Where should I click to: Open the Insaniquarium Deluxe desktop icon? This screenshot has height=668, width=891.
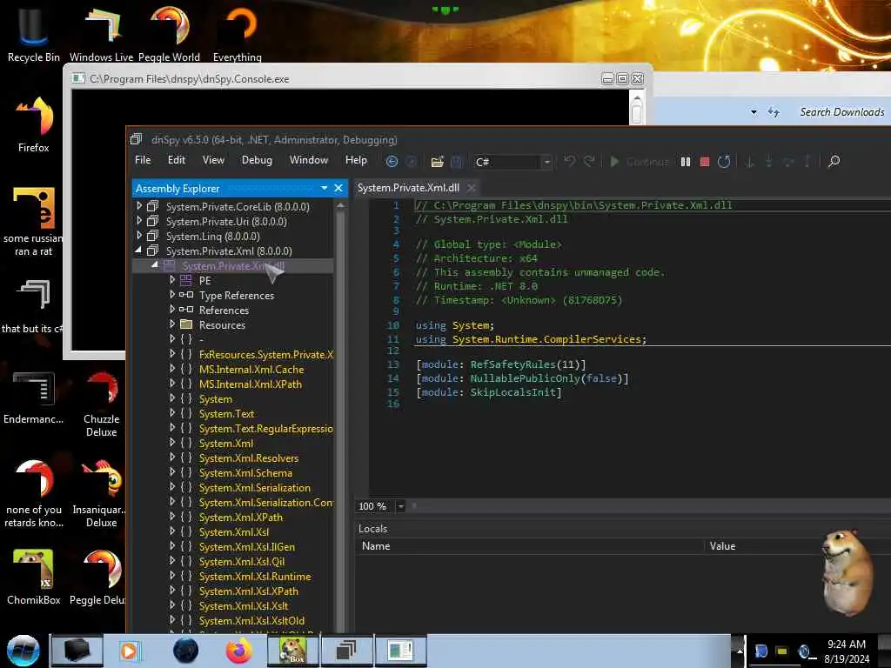coord(100,494)
